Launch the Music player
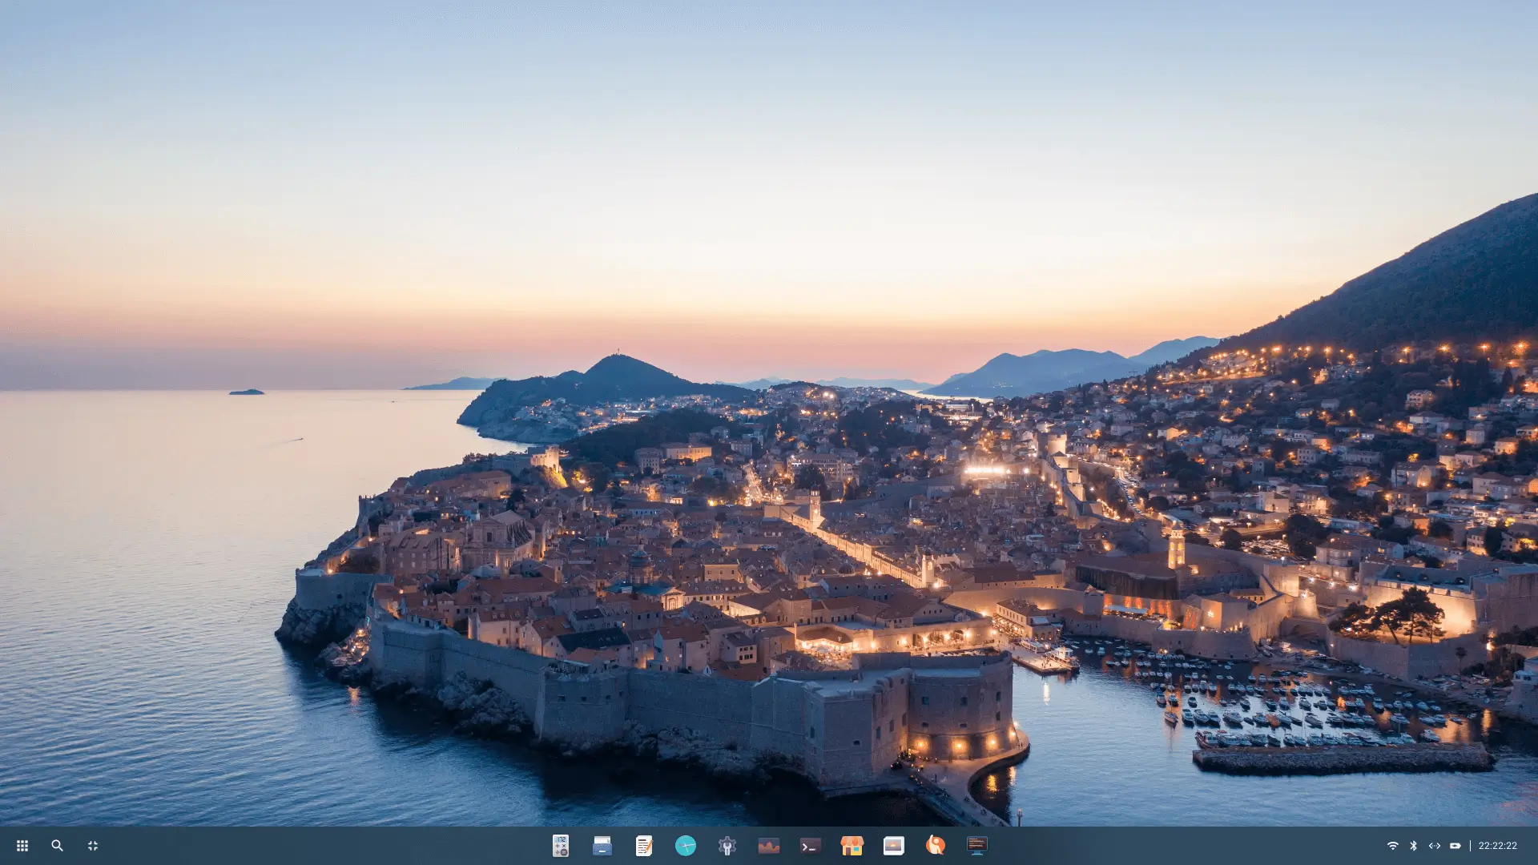 coord(768,845)
